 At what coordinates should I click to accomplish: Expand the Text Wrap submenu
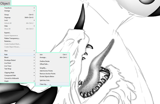click(18, 69)
